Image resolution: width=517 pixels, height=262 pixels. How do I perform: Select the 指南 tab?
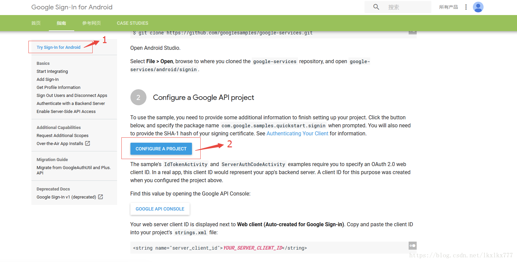tap(61, 23)
